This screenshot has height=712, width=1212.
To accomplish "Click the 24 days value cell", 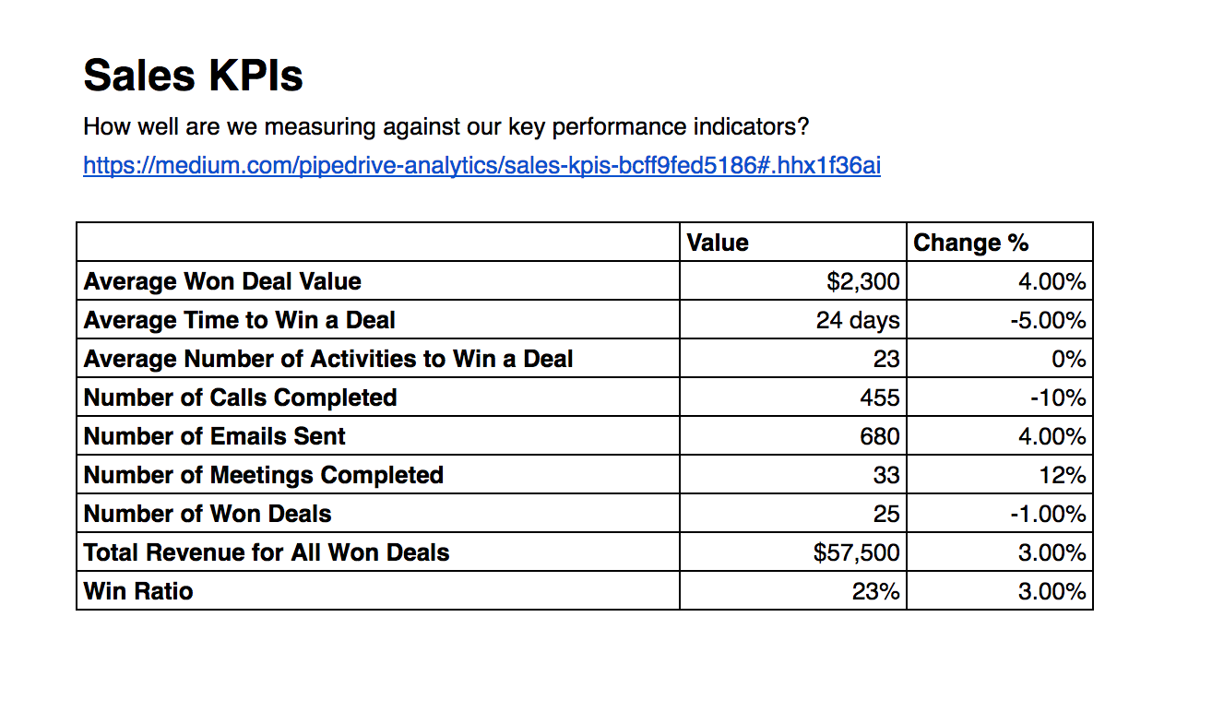I will coord(793,319).
